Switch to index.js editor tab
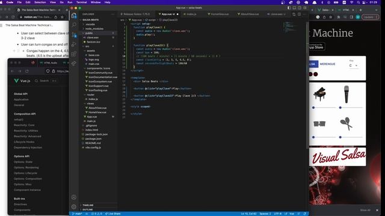The image size is (385, 216). coord(191,14)
